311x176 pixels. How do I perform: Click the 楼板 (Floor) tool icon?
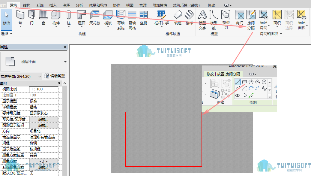108,15
